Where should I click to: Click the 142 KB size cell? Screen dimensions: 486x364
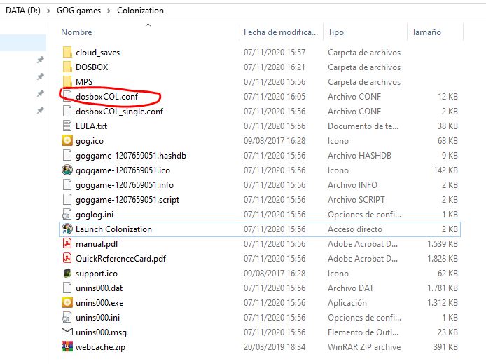(445, 170)
